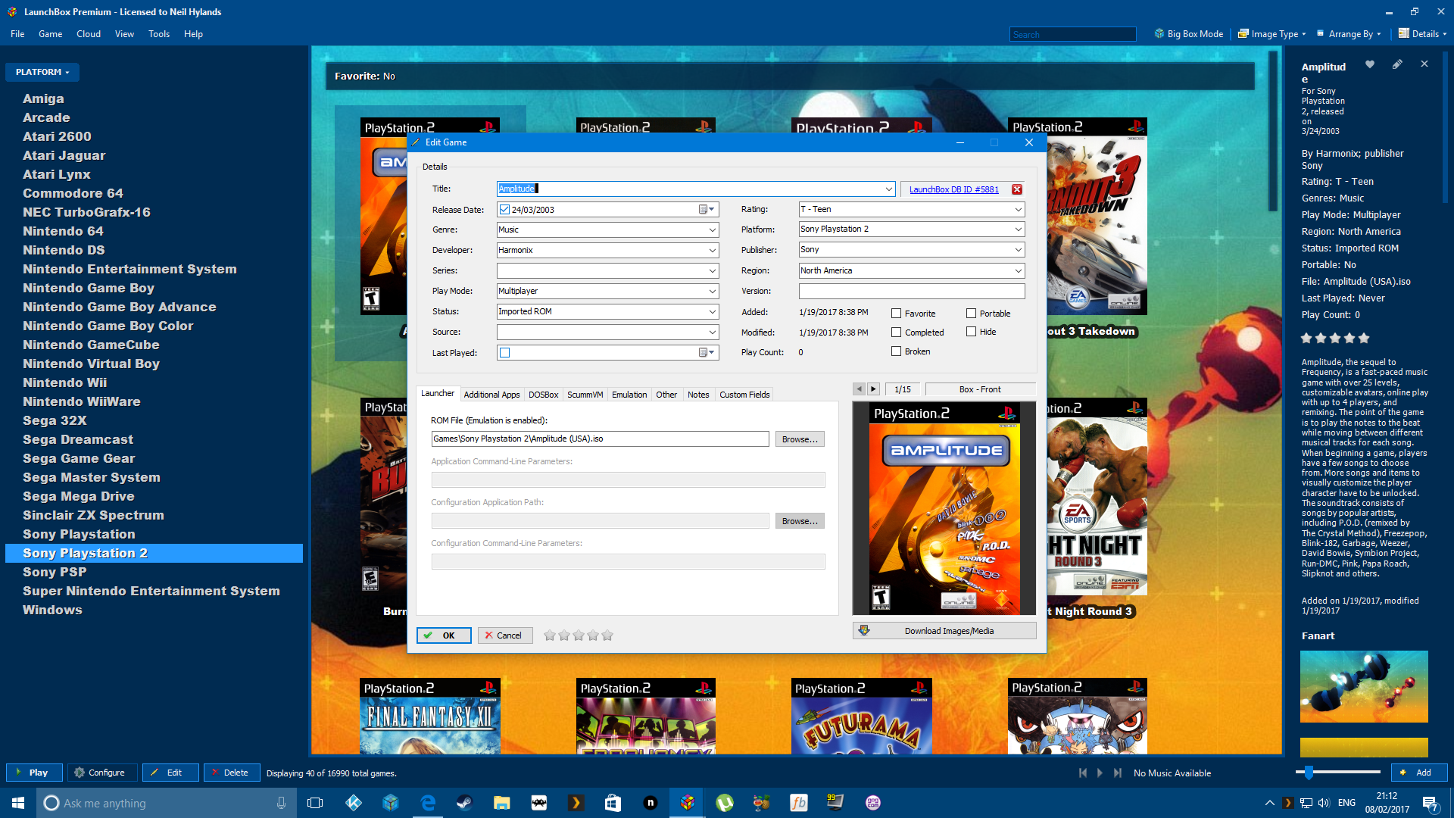Open the LaunchBox DB ID #5881 link
1454x818 pixels.
[x=953, y=189]
